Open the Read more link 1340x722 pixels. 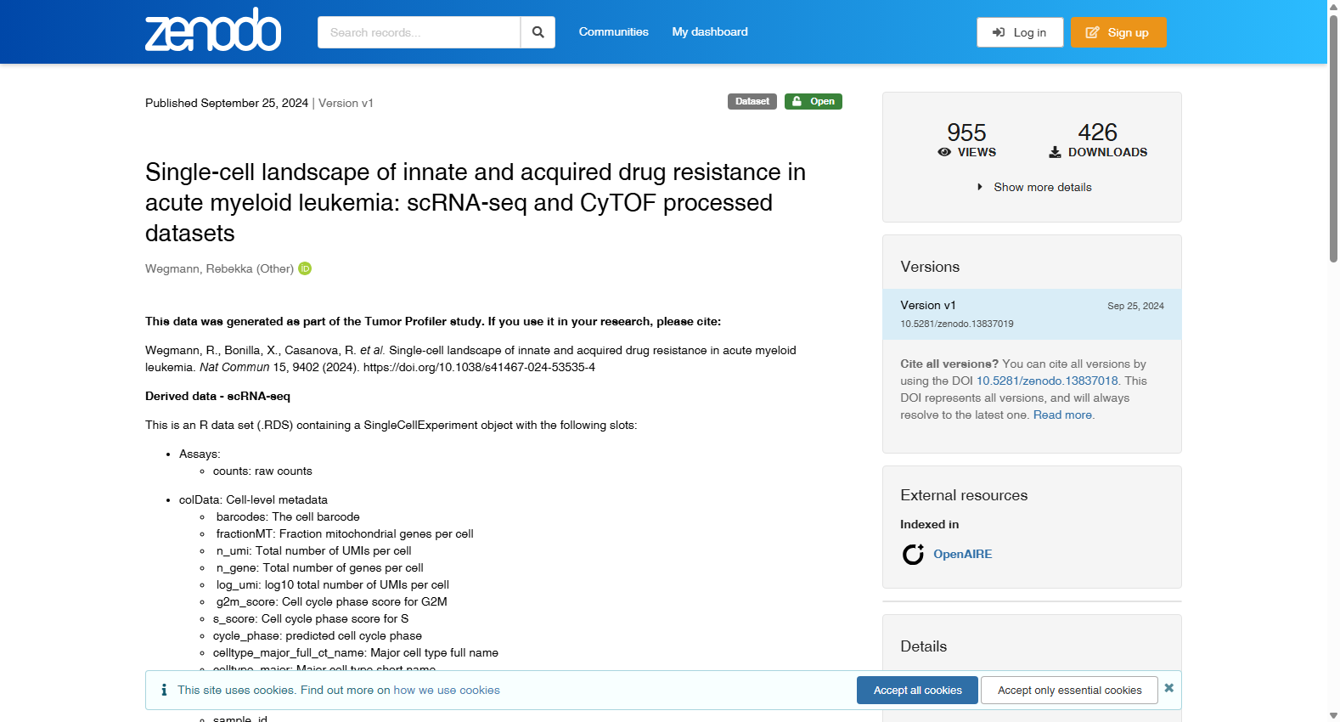[x=1062, y=415]
